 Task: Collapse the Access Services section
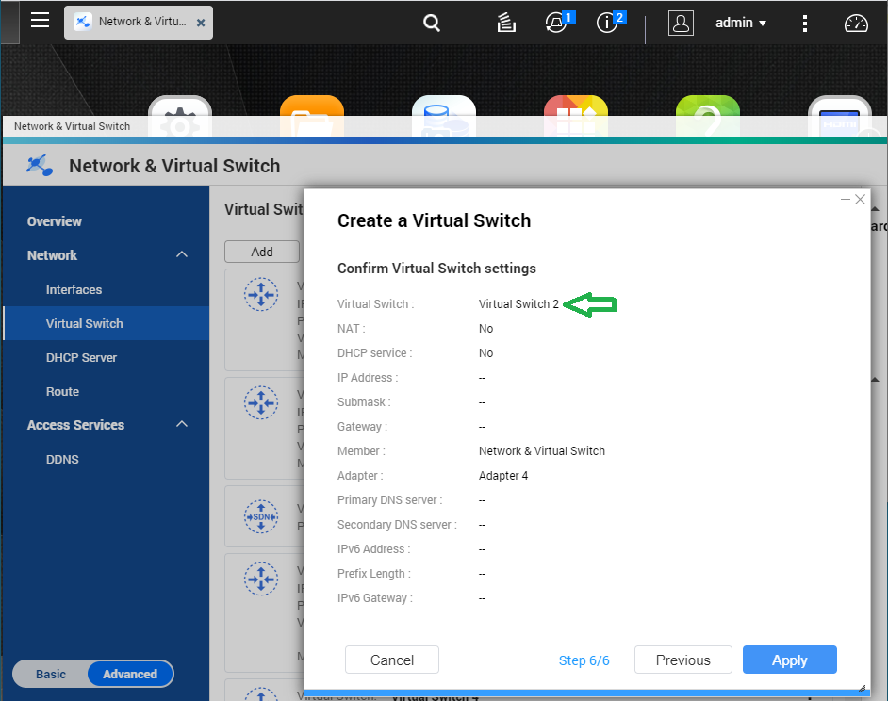coord(182,424)
